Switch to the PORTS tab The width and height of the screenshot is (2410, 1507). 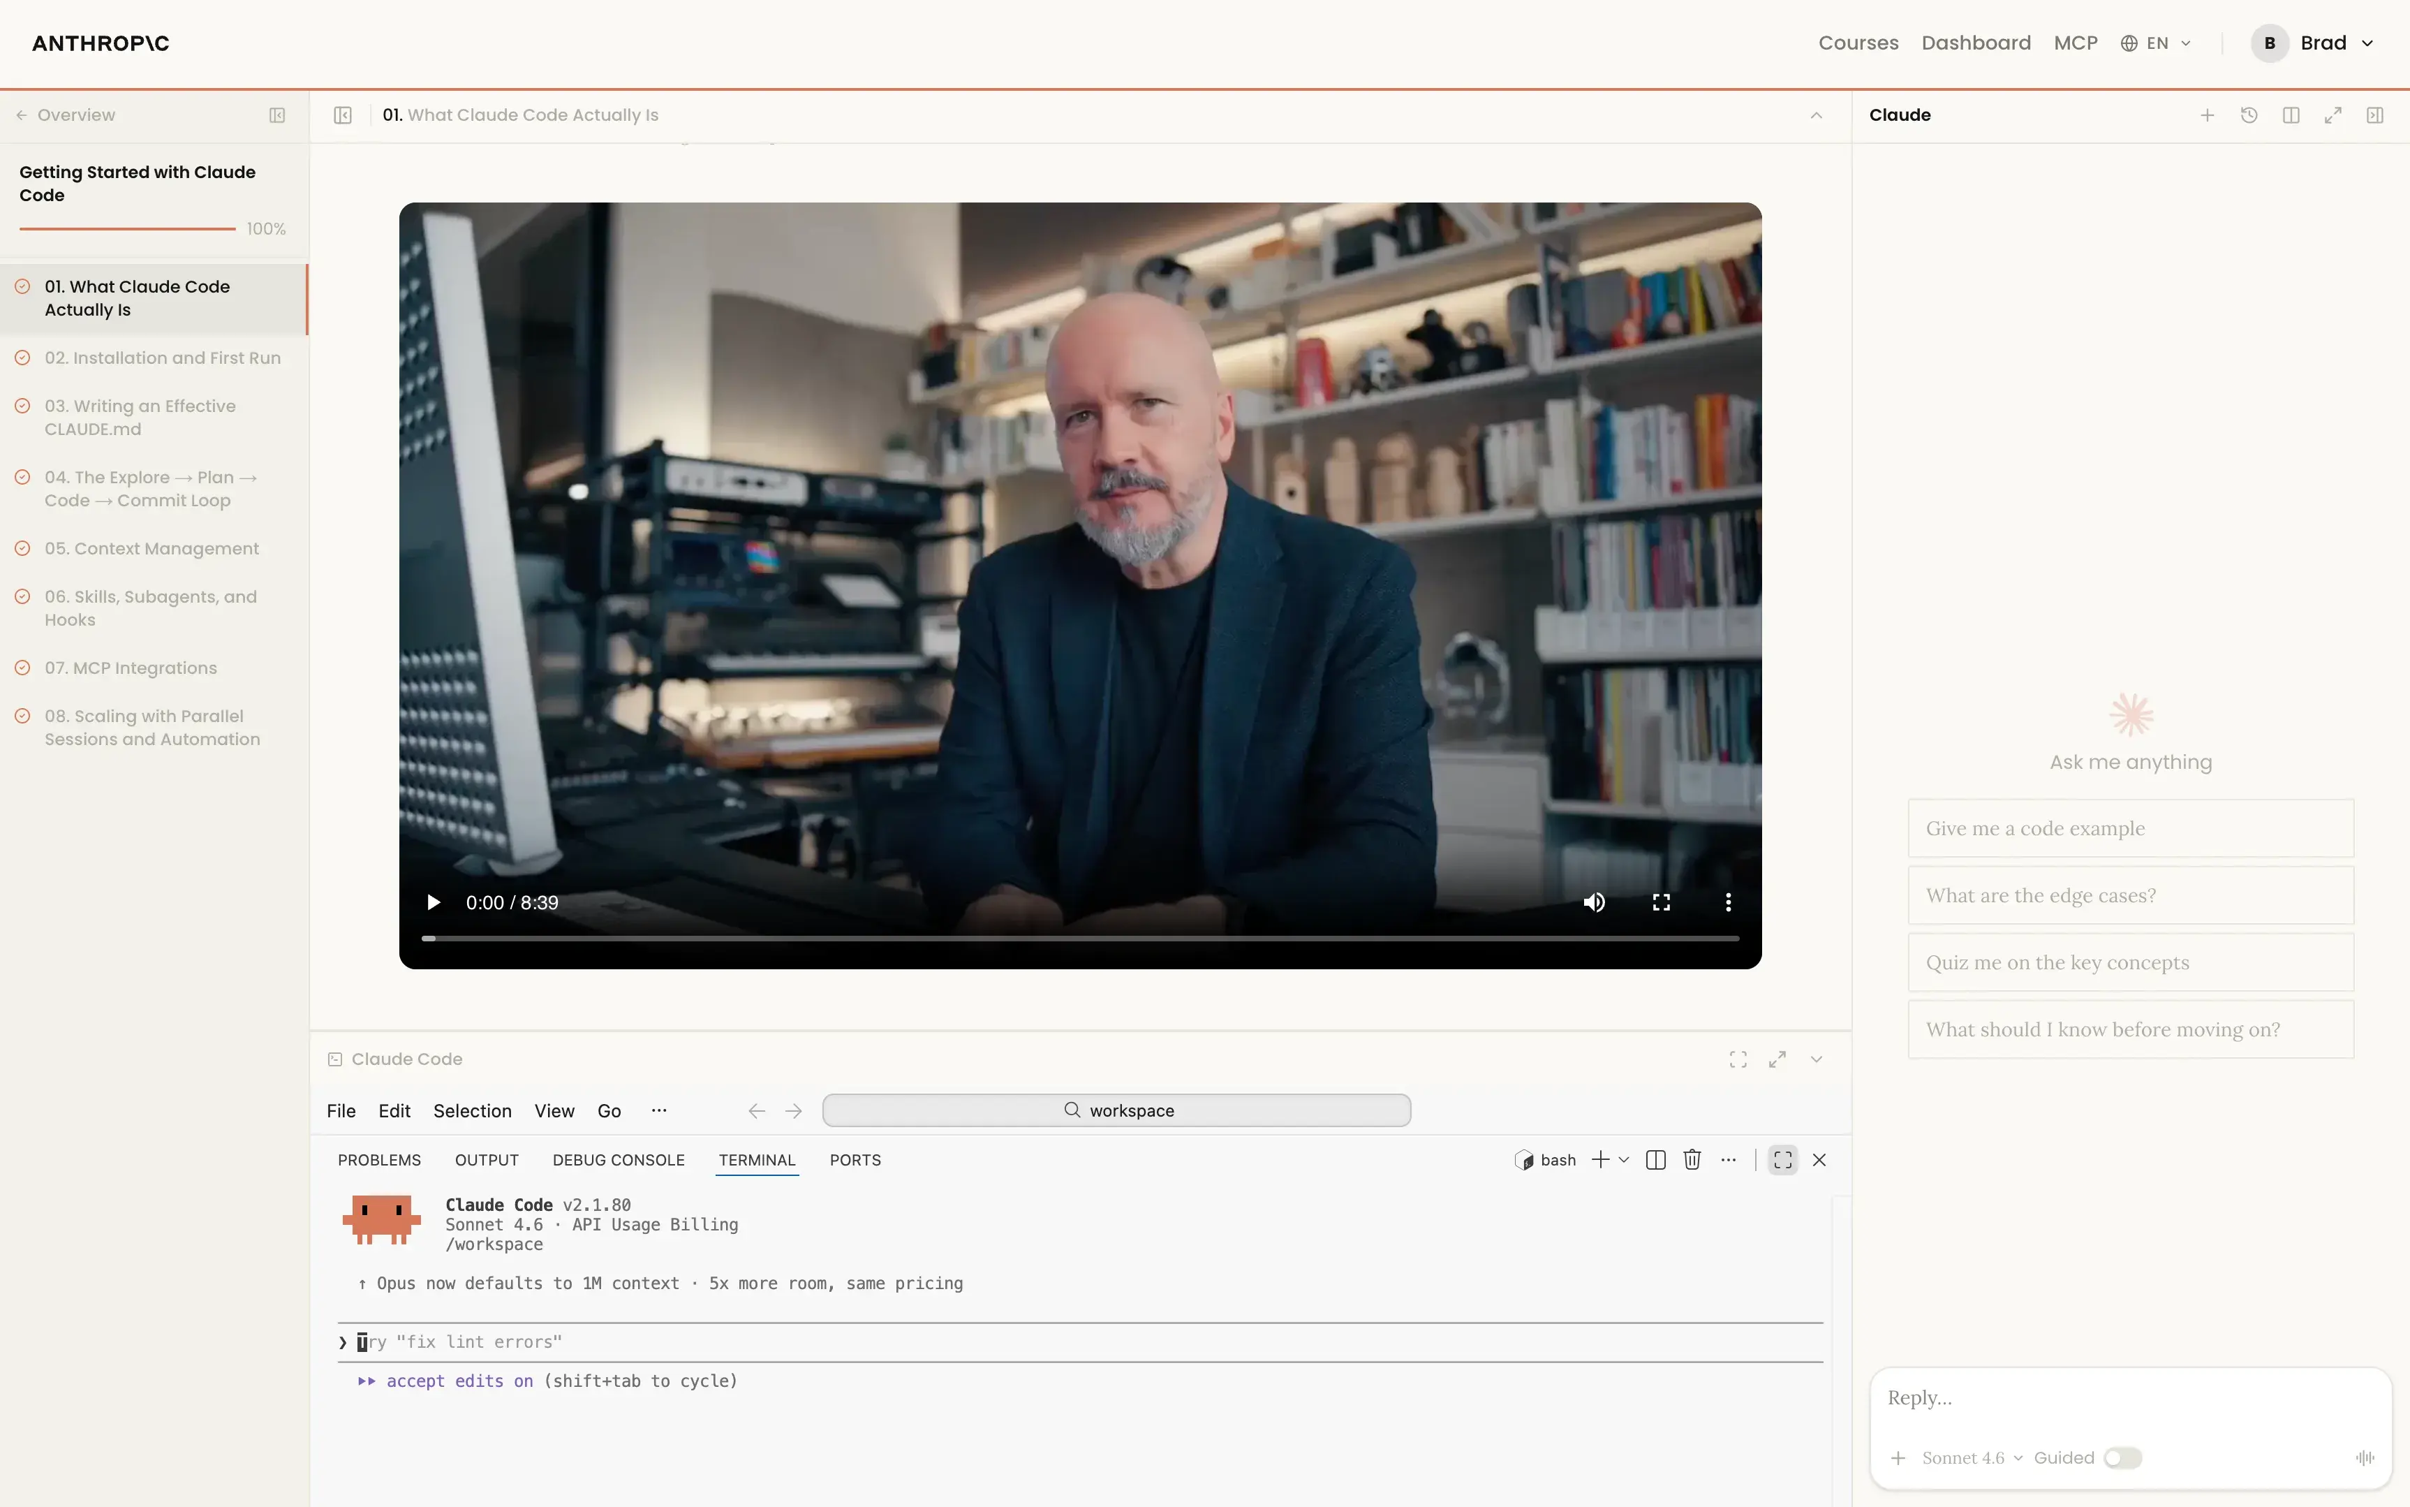[x=855, y=1159]
